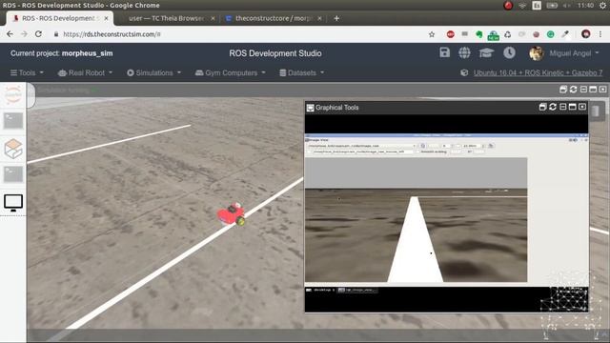Reload the page in Chrome
Screen dimensions: 610x343
coord(38,34)
